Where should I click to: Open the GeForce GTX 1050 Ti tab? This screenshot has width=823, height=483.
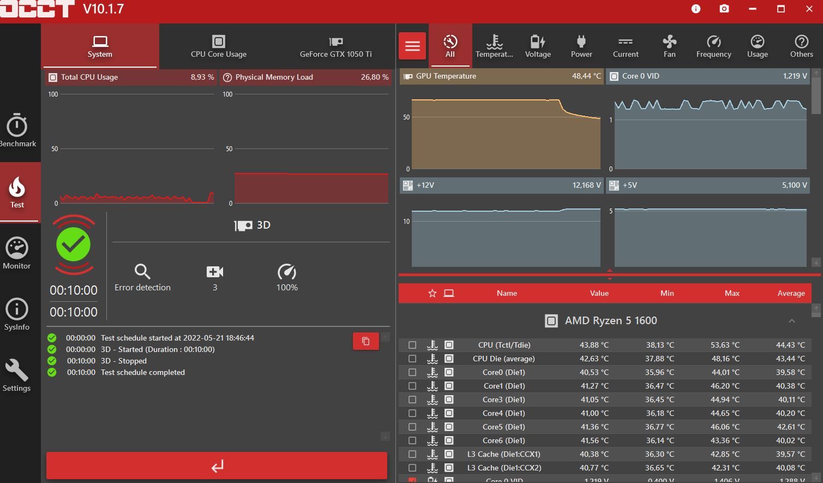click(x=336, y=46)
